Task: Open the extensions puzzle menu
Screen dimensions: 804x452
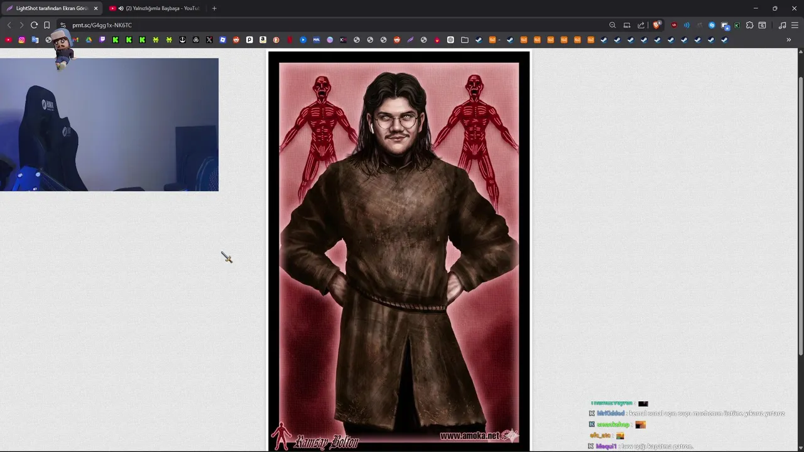Action: point(749,25)
